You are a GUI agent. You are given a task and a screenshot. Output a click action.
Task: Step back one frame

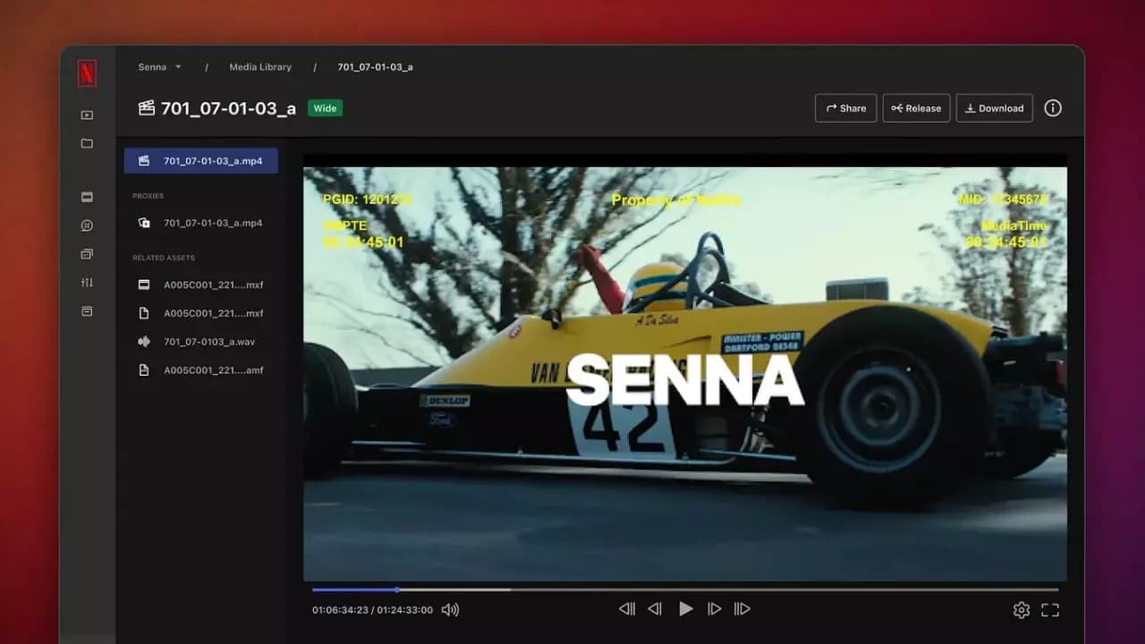655,609
